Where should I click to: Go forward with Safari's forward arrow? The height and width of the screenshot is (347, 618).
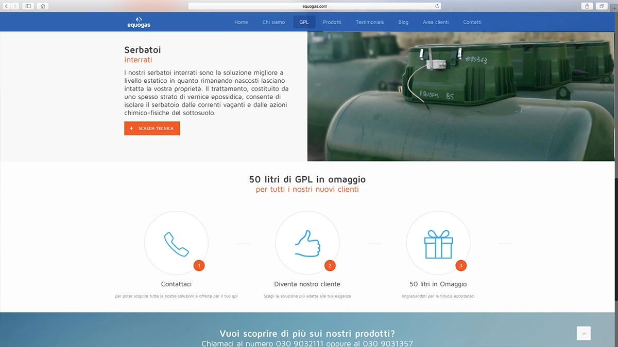coord(15,6)
